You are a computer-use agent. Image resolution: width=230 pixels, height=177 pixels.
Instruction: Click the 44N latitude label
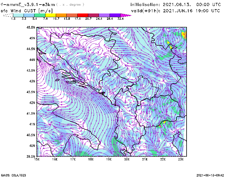pyautogui.click(x=32, y=60)
